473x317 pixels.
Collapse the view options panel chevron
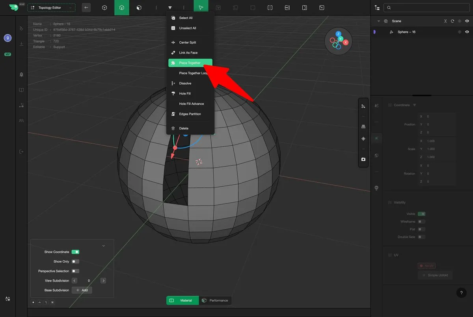pos(104,246)
